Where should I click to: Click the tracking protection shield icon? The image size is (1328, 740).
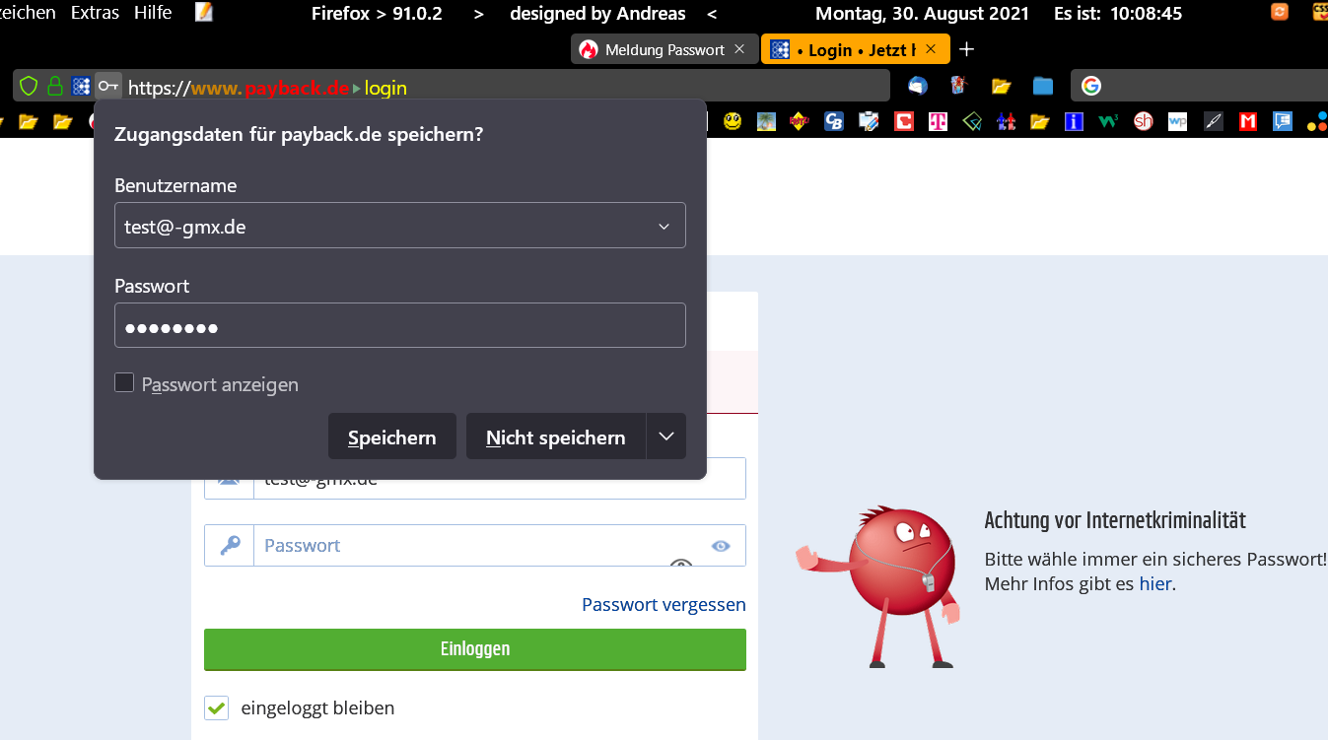29,87
